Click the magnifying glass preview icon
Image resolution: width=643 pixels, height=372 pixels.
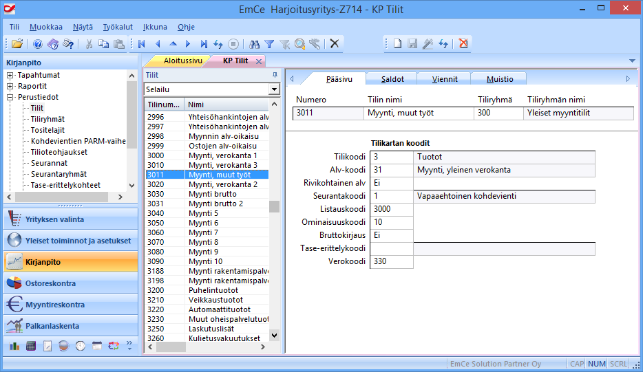[299, 44]
